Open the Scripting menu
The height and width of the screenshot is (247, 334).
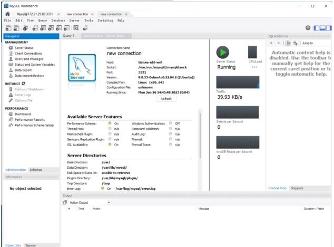[105, 20]
